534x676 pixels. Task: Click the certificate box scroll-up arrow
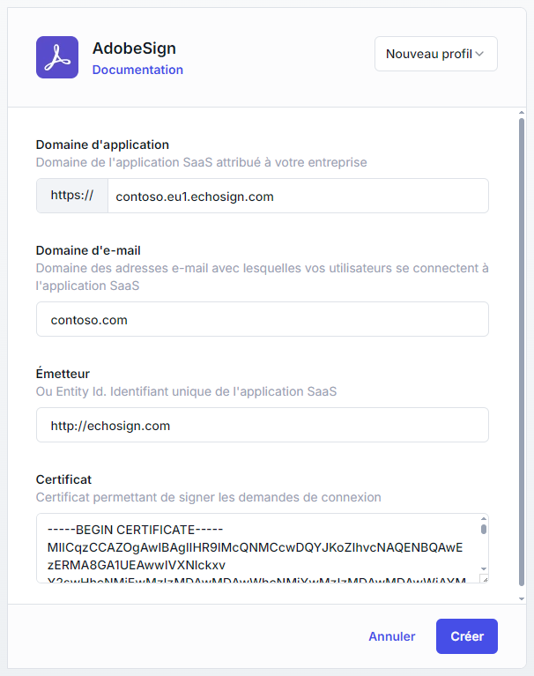[x=483, y=519]
